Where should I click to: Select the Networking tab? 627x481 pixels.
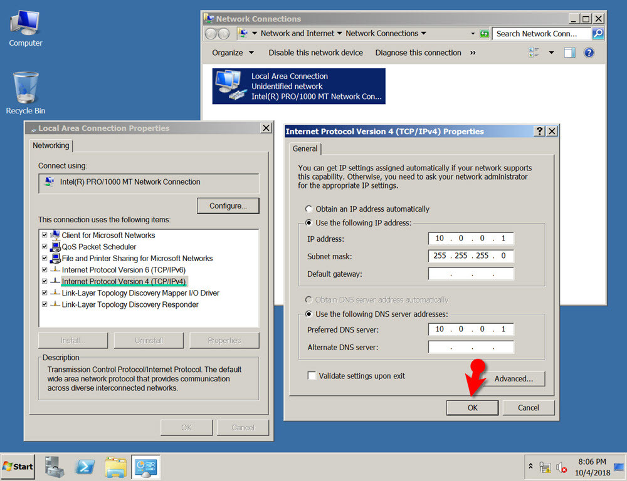(51, 145)
